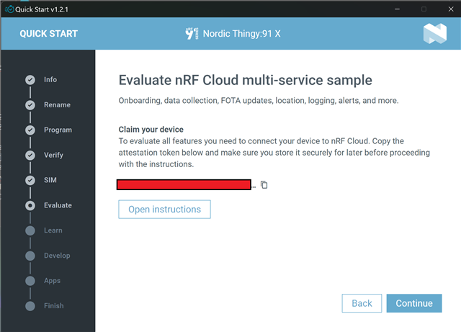Click the Back button
This screenshot has height=332, width=461.
[x=362, y=303]
